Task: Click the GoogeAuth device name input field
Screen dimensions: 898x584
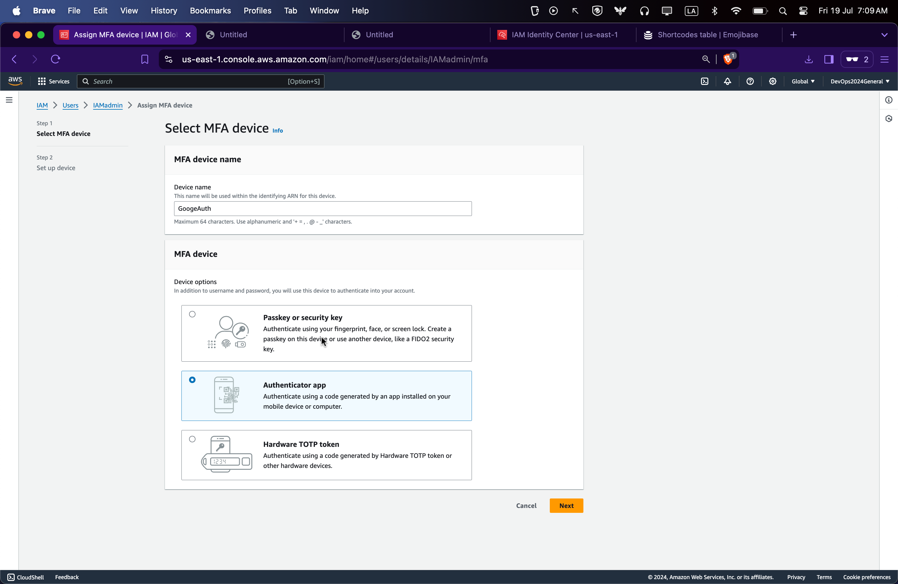Action: (x=322, y=208)
